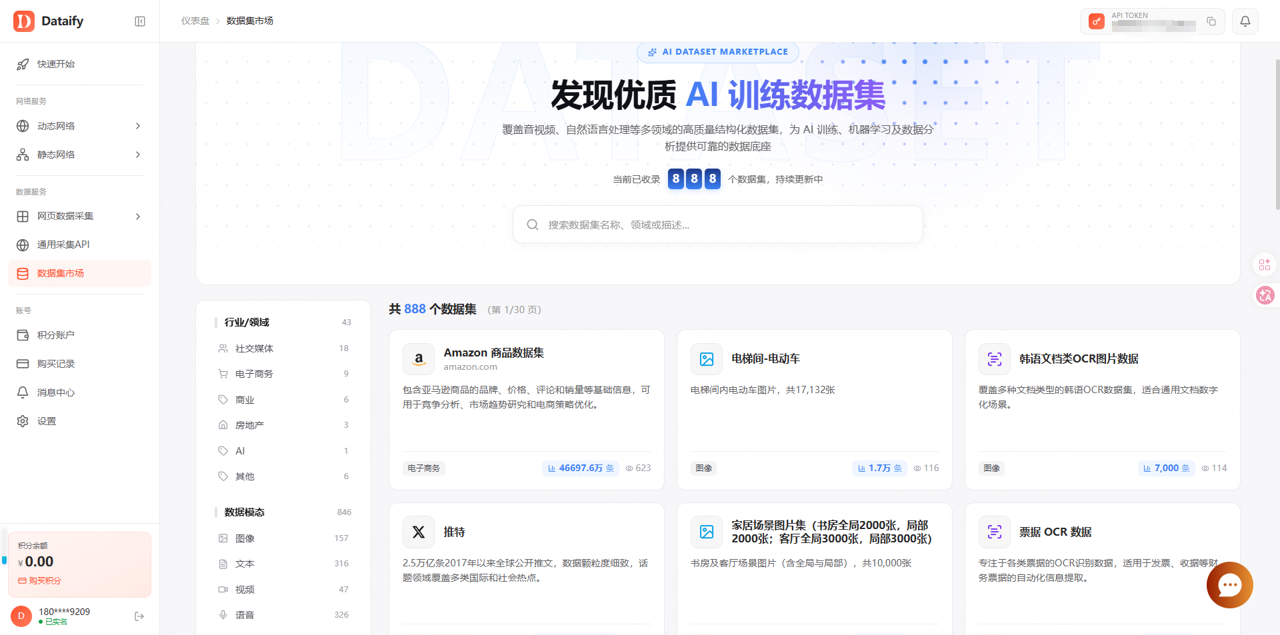Copy the API token
The image size is (1280, 635).
[1211, 22]
